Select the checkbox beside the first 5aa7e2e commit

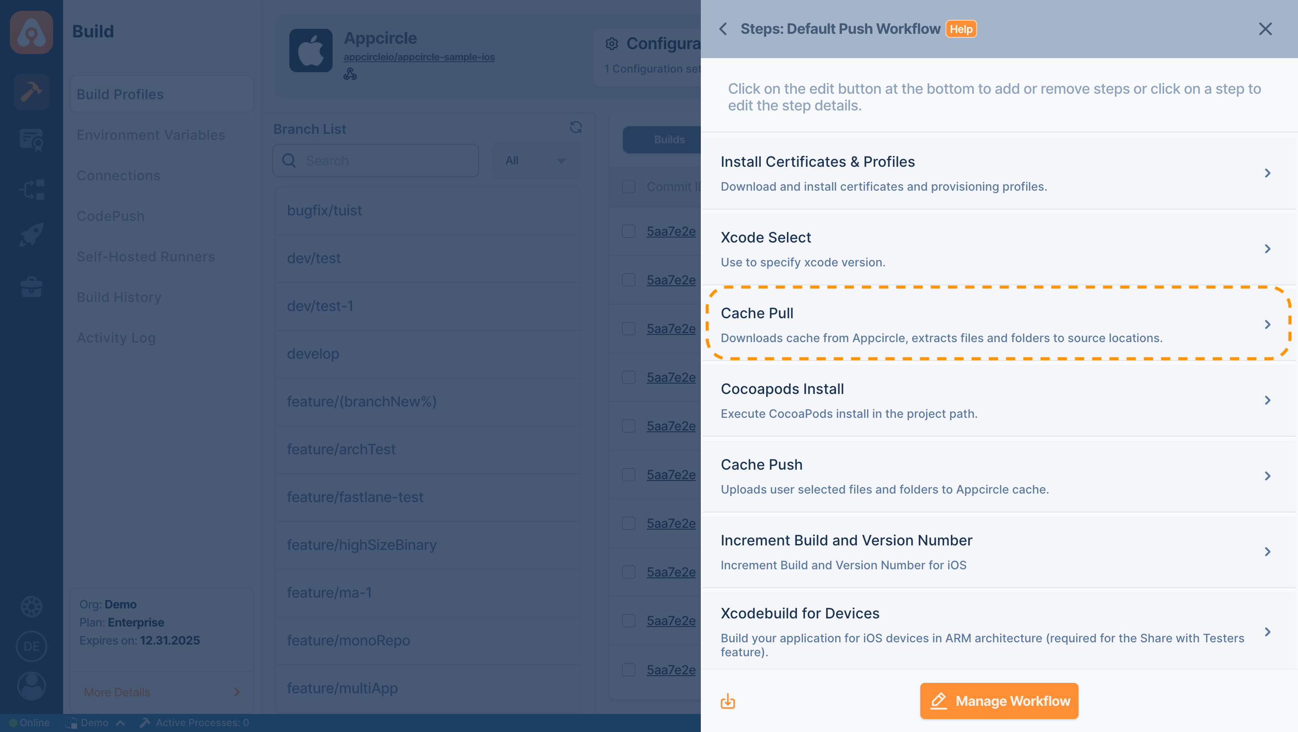628,231
